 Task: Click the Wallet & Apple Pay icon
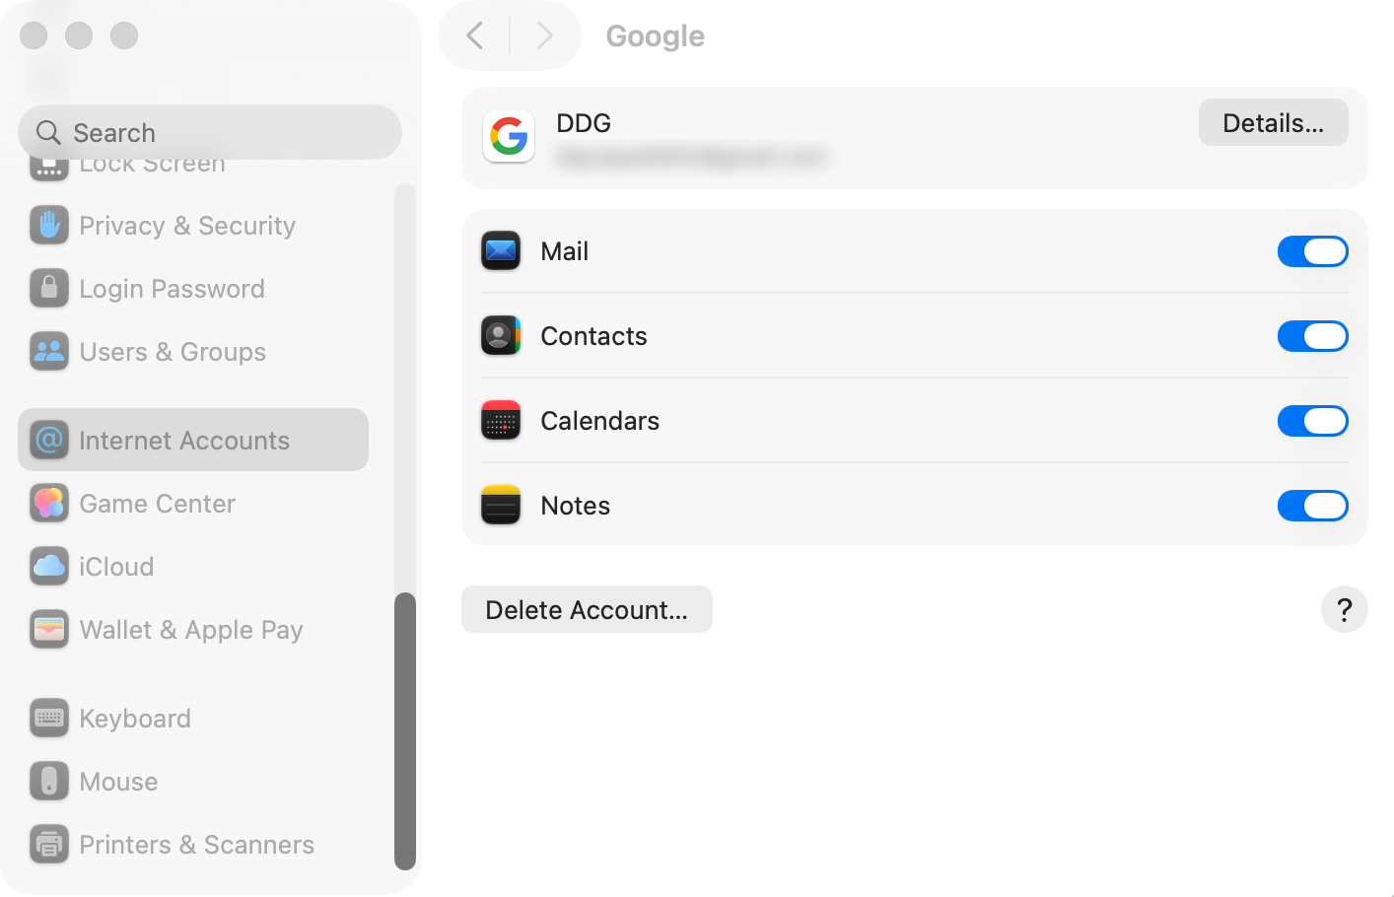pos(49,630)
